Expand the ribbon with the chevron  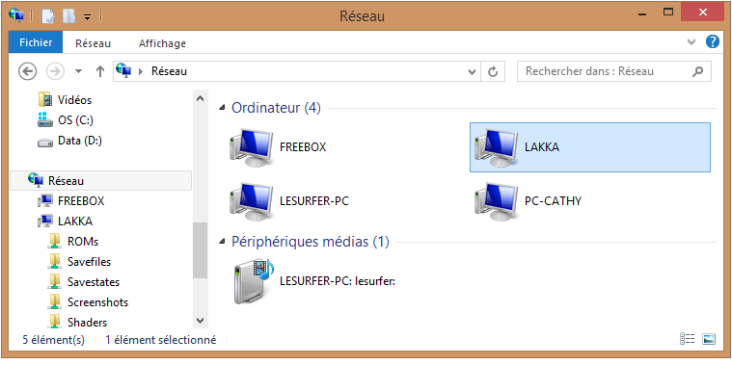691,42
